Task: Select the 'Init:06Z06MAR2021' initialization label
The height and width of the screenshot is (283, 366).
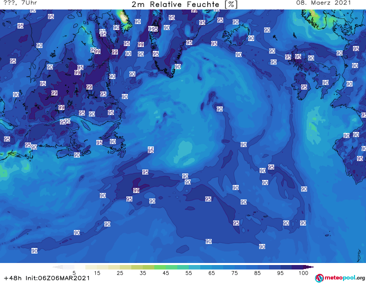Action: click(57, 278)
